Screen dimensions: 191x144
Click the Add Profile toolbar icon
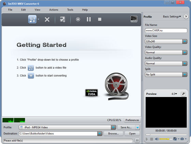pyautogui.click(x=62, y=19)
